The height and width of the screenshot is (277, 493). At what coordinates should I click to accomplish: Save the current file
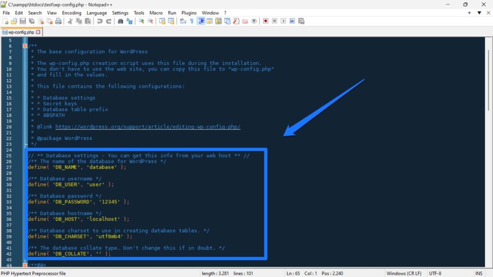[23, 21]
